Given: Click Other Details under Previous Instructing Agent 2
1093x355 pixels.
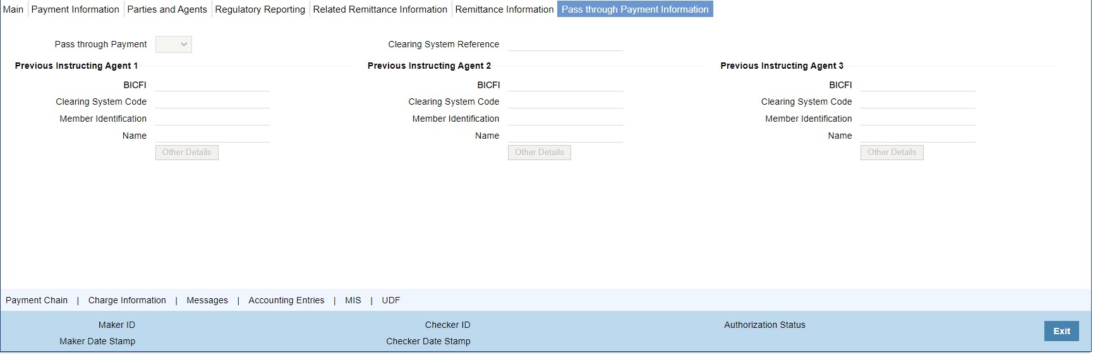Looking at the screenshot, I should (x=540, y=153).
